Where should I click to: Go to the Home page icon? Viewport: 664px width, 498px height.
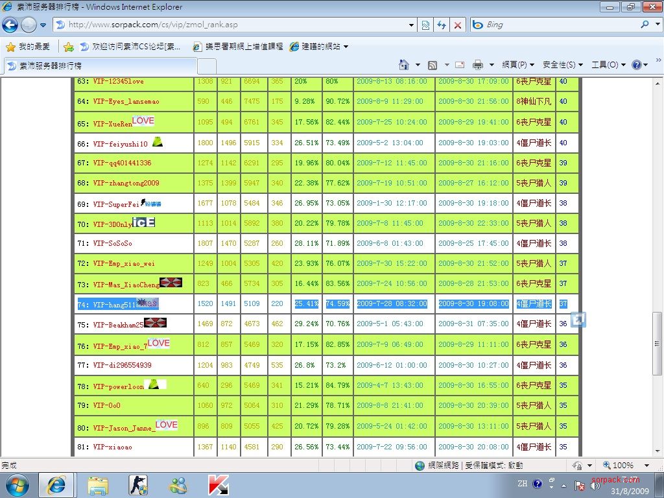click(404, 65)
